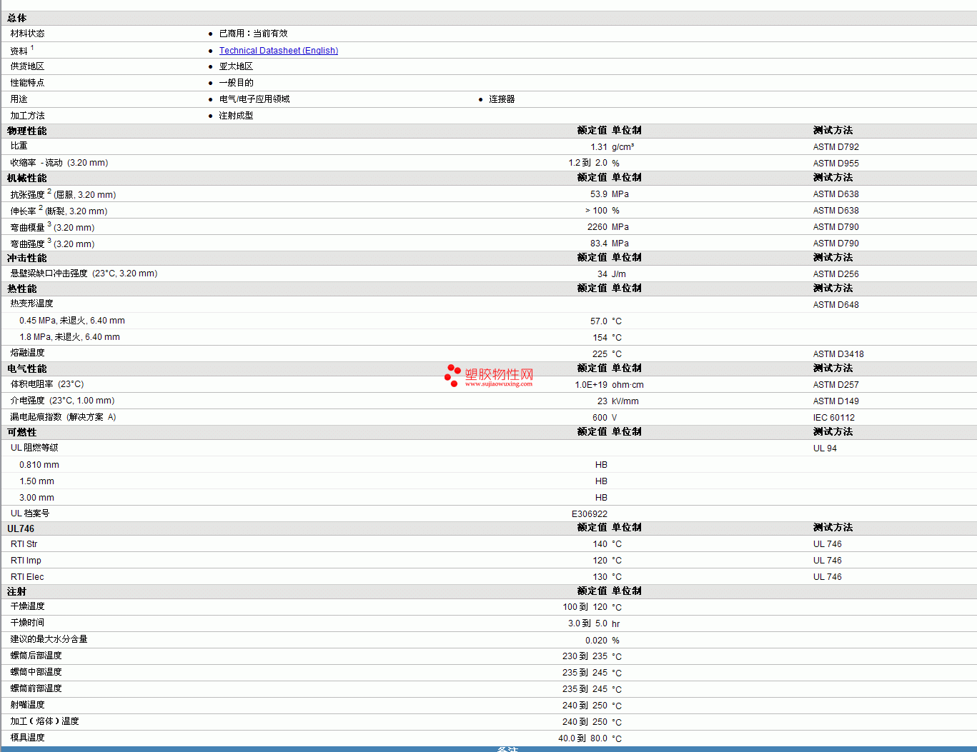Click the 注射 section header
Screen dimensions: 977x752
(17, 591)
